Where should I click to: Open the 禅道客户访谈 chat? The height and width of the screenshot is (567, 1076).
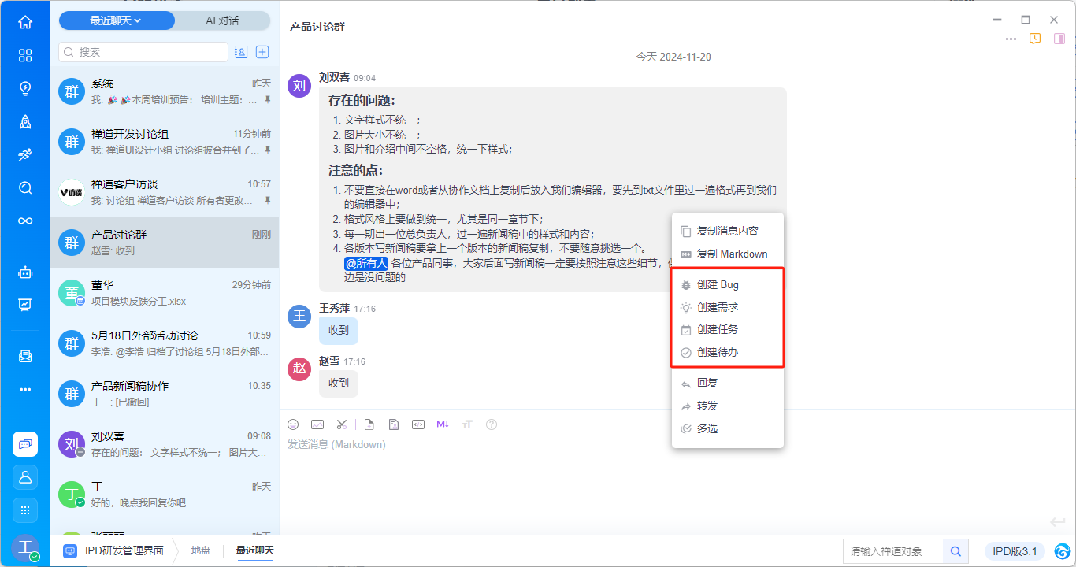click(165, 192)
